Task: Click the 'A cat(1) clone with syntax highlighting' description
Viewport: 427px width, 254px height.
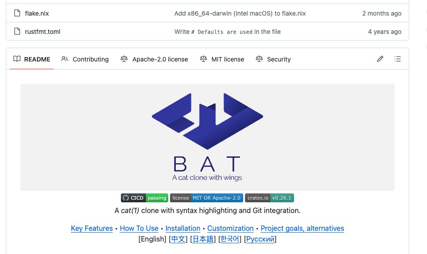Action: [x=207, y=210]
